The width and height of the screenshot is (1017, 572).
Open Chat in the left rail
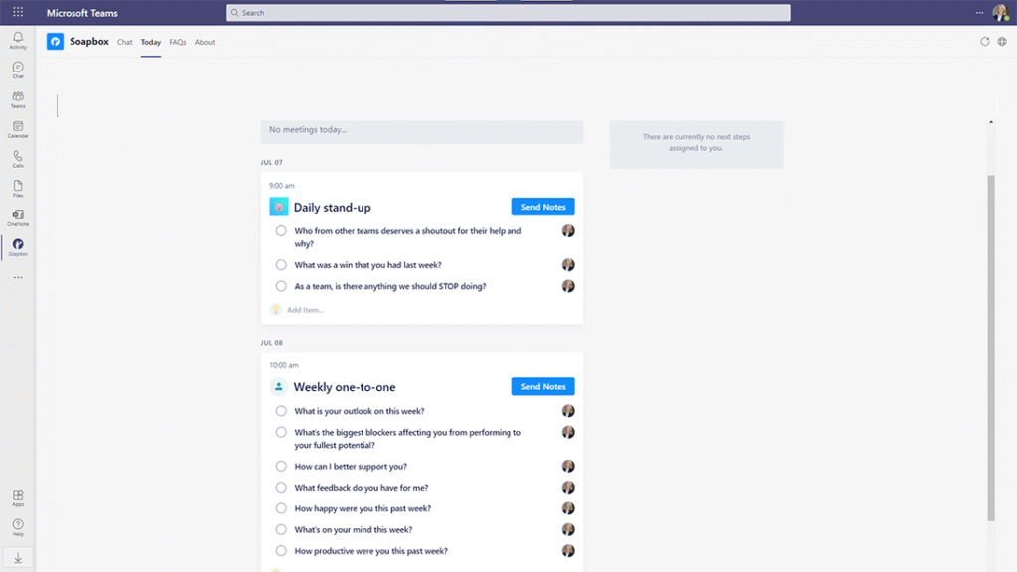click(x=18, y=70)
